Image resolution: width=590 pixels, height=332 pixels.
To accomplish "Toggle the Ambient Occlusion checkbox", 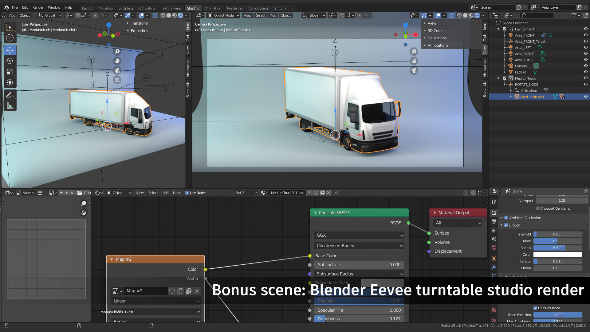I will pos(506,218).
